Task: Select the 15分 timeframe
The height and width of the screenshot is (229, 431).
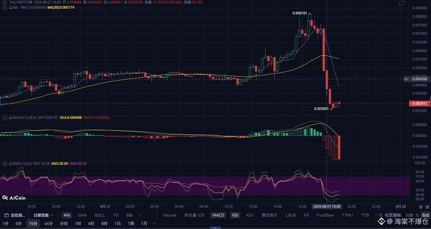Action: click(33, 224)
